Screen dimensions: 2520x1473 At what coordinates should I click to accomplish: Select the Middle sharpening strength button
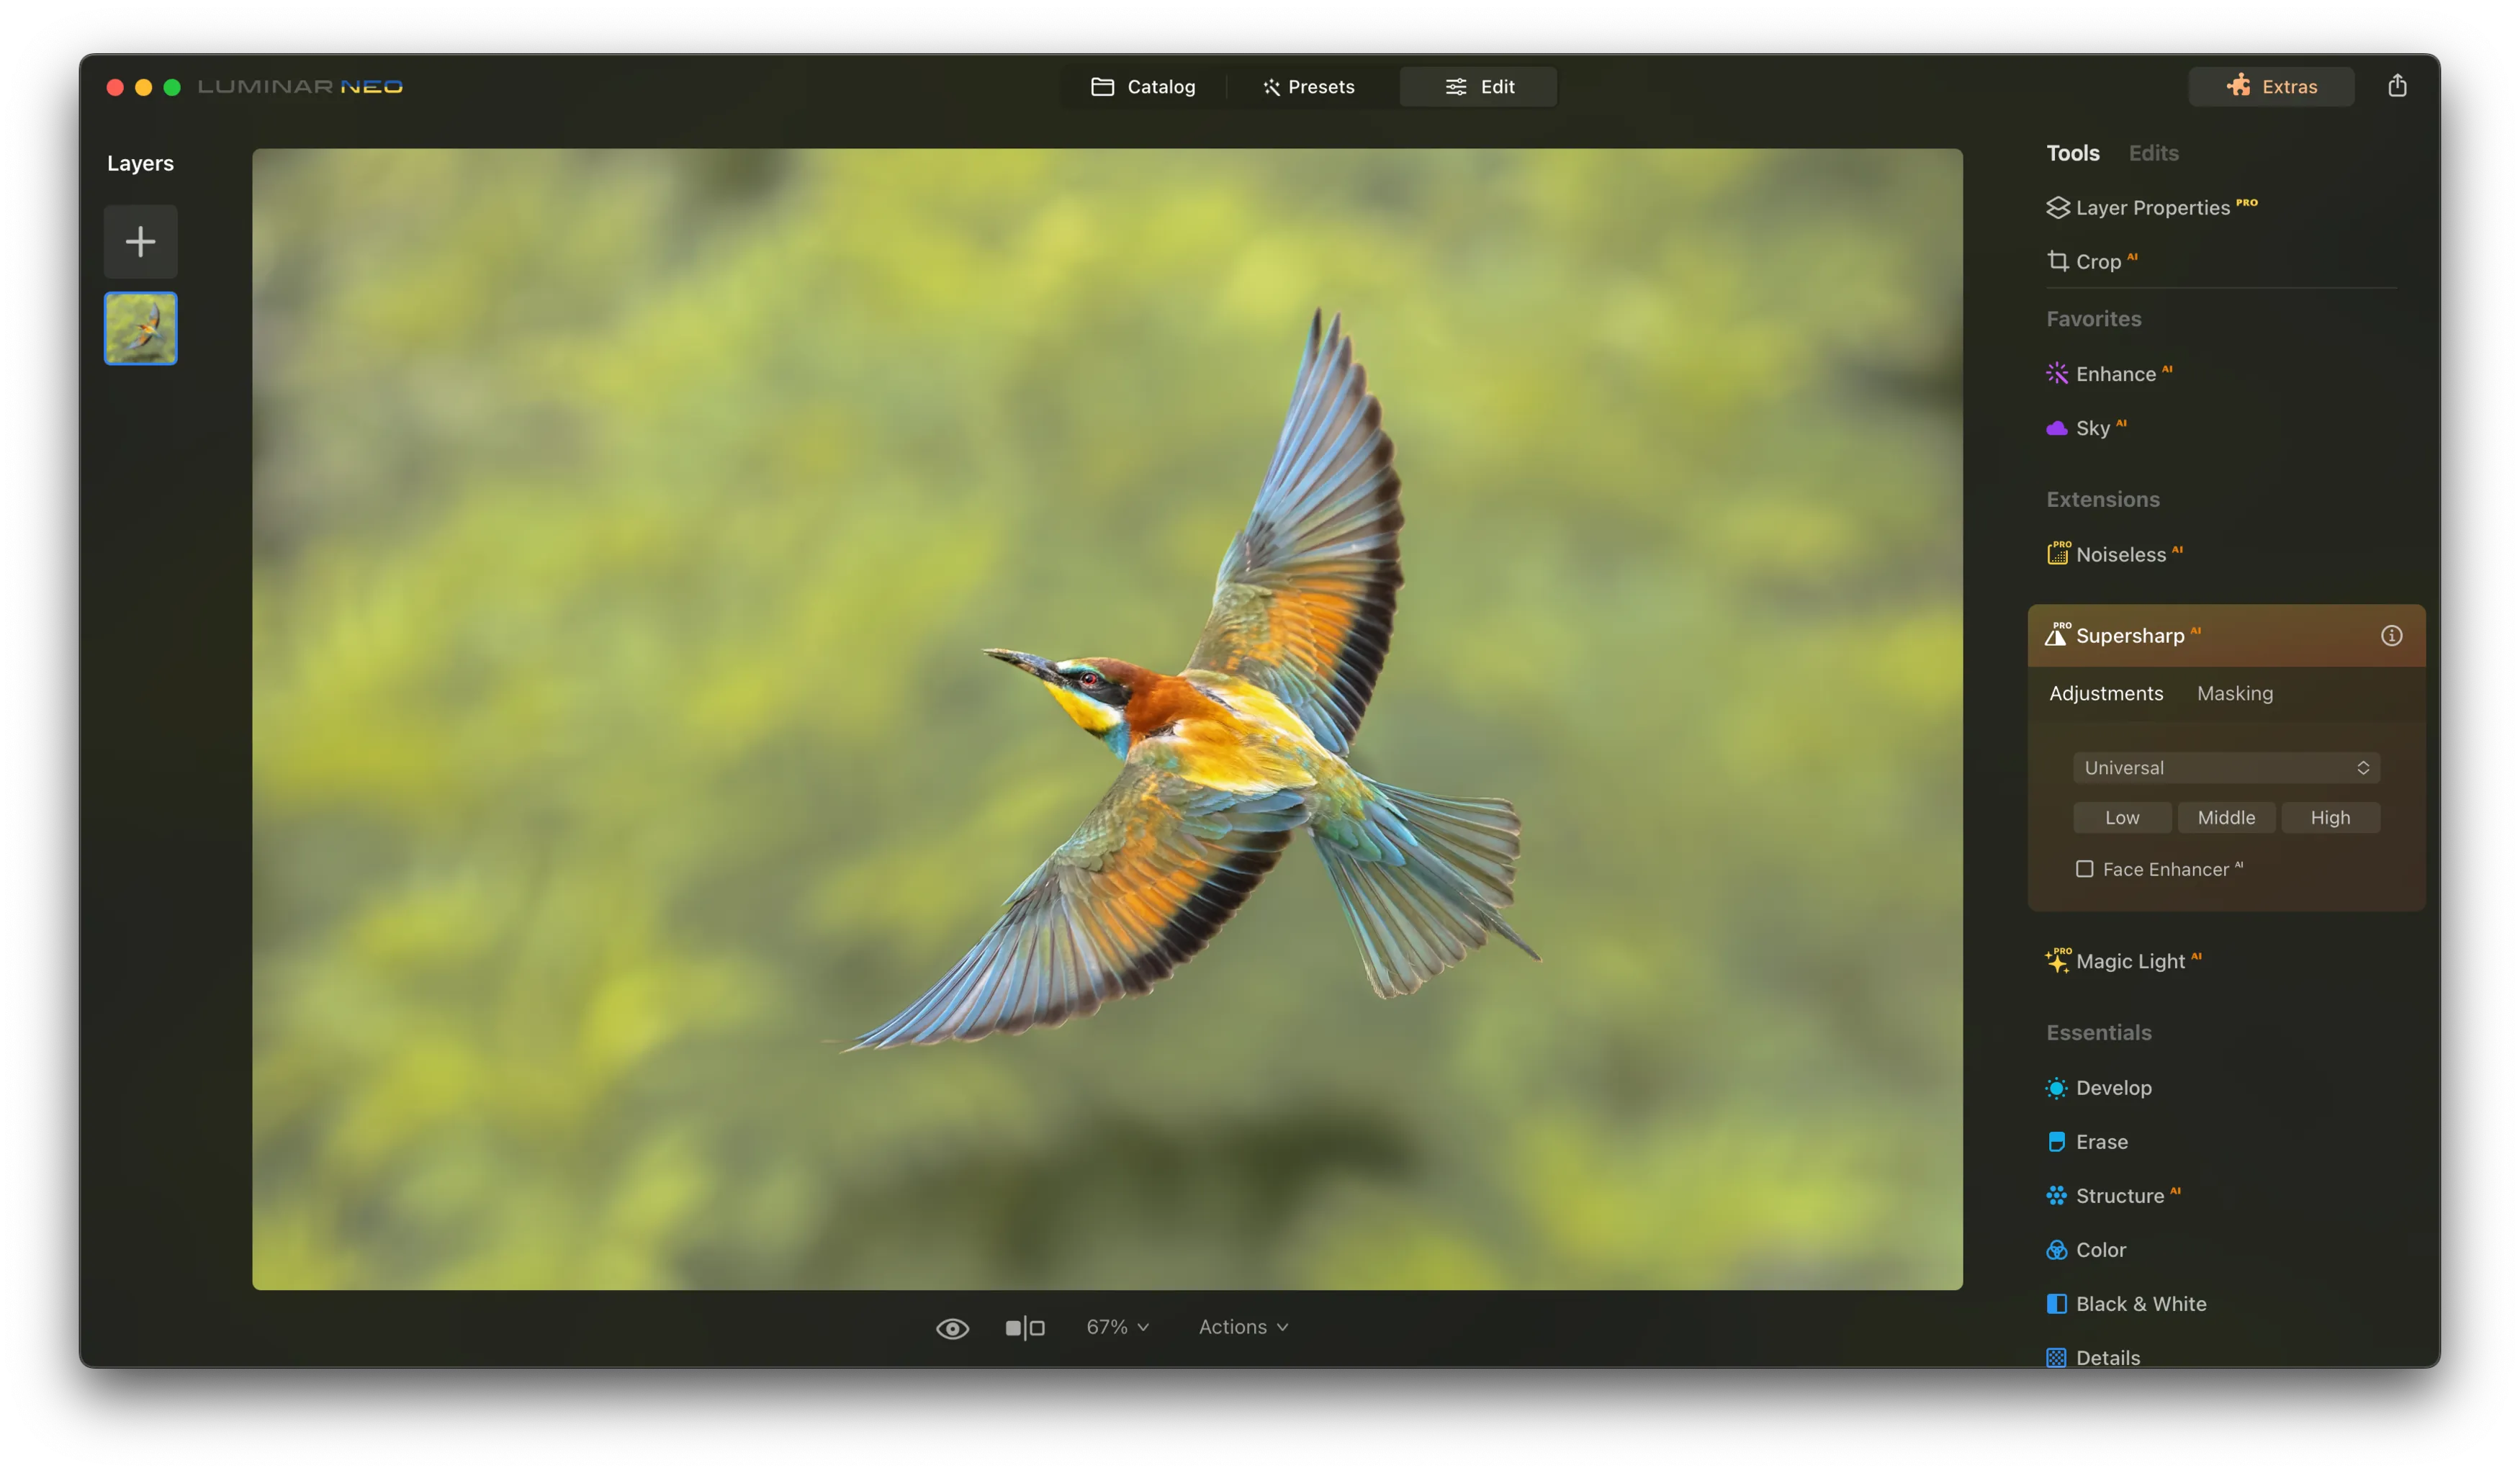(x=2225, y=817)
